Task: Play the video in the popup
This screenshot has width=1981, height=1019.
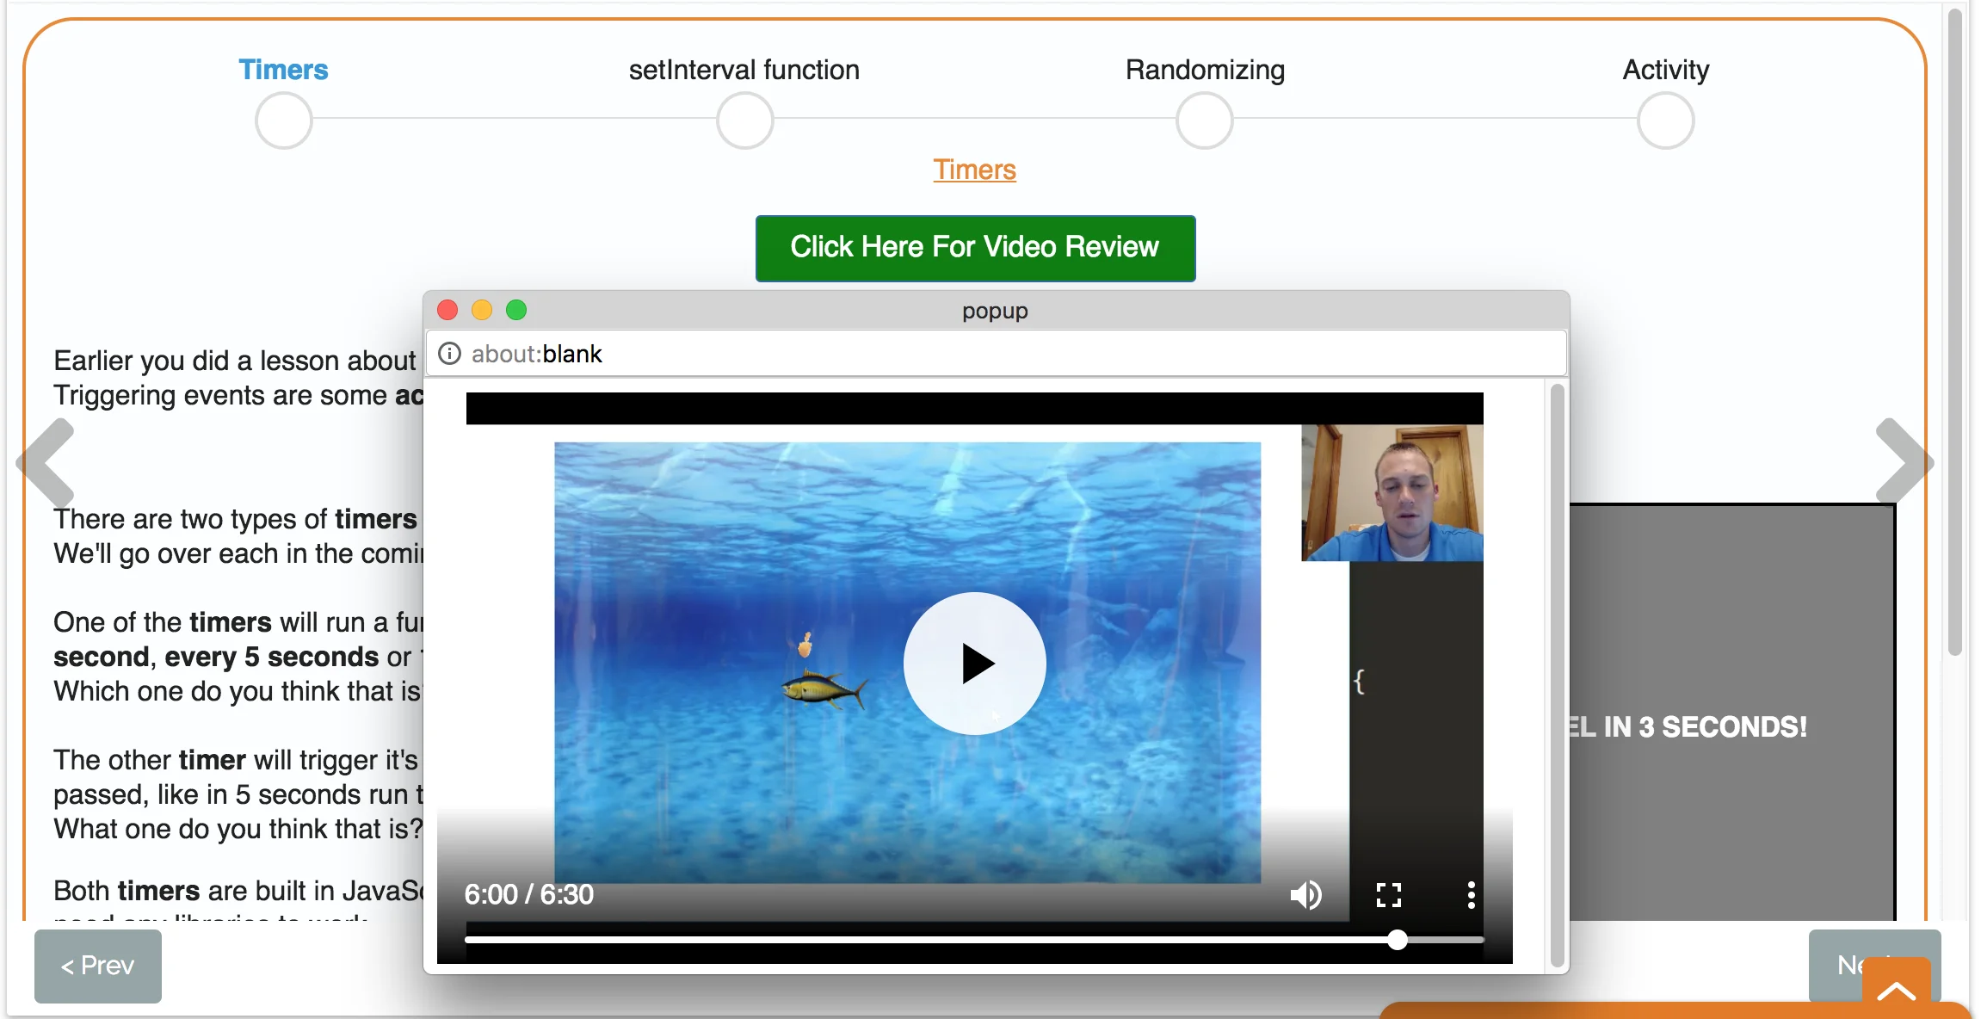Action: click(974, 663)
